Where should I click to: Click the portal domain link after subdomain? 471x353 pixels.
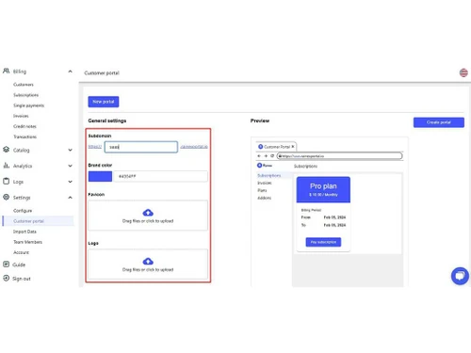(194, 147)
